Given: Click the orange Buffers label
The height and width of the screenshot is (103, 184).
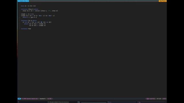Looking at the screenshot, I should click(163, 1).
